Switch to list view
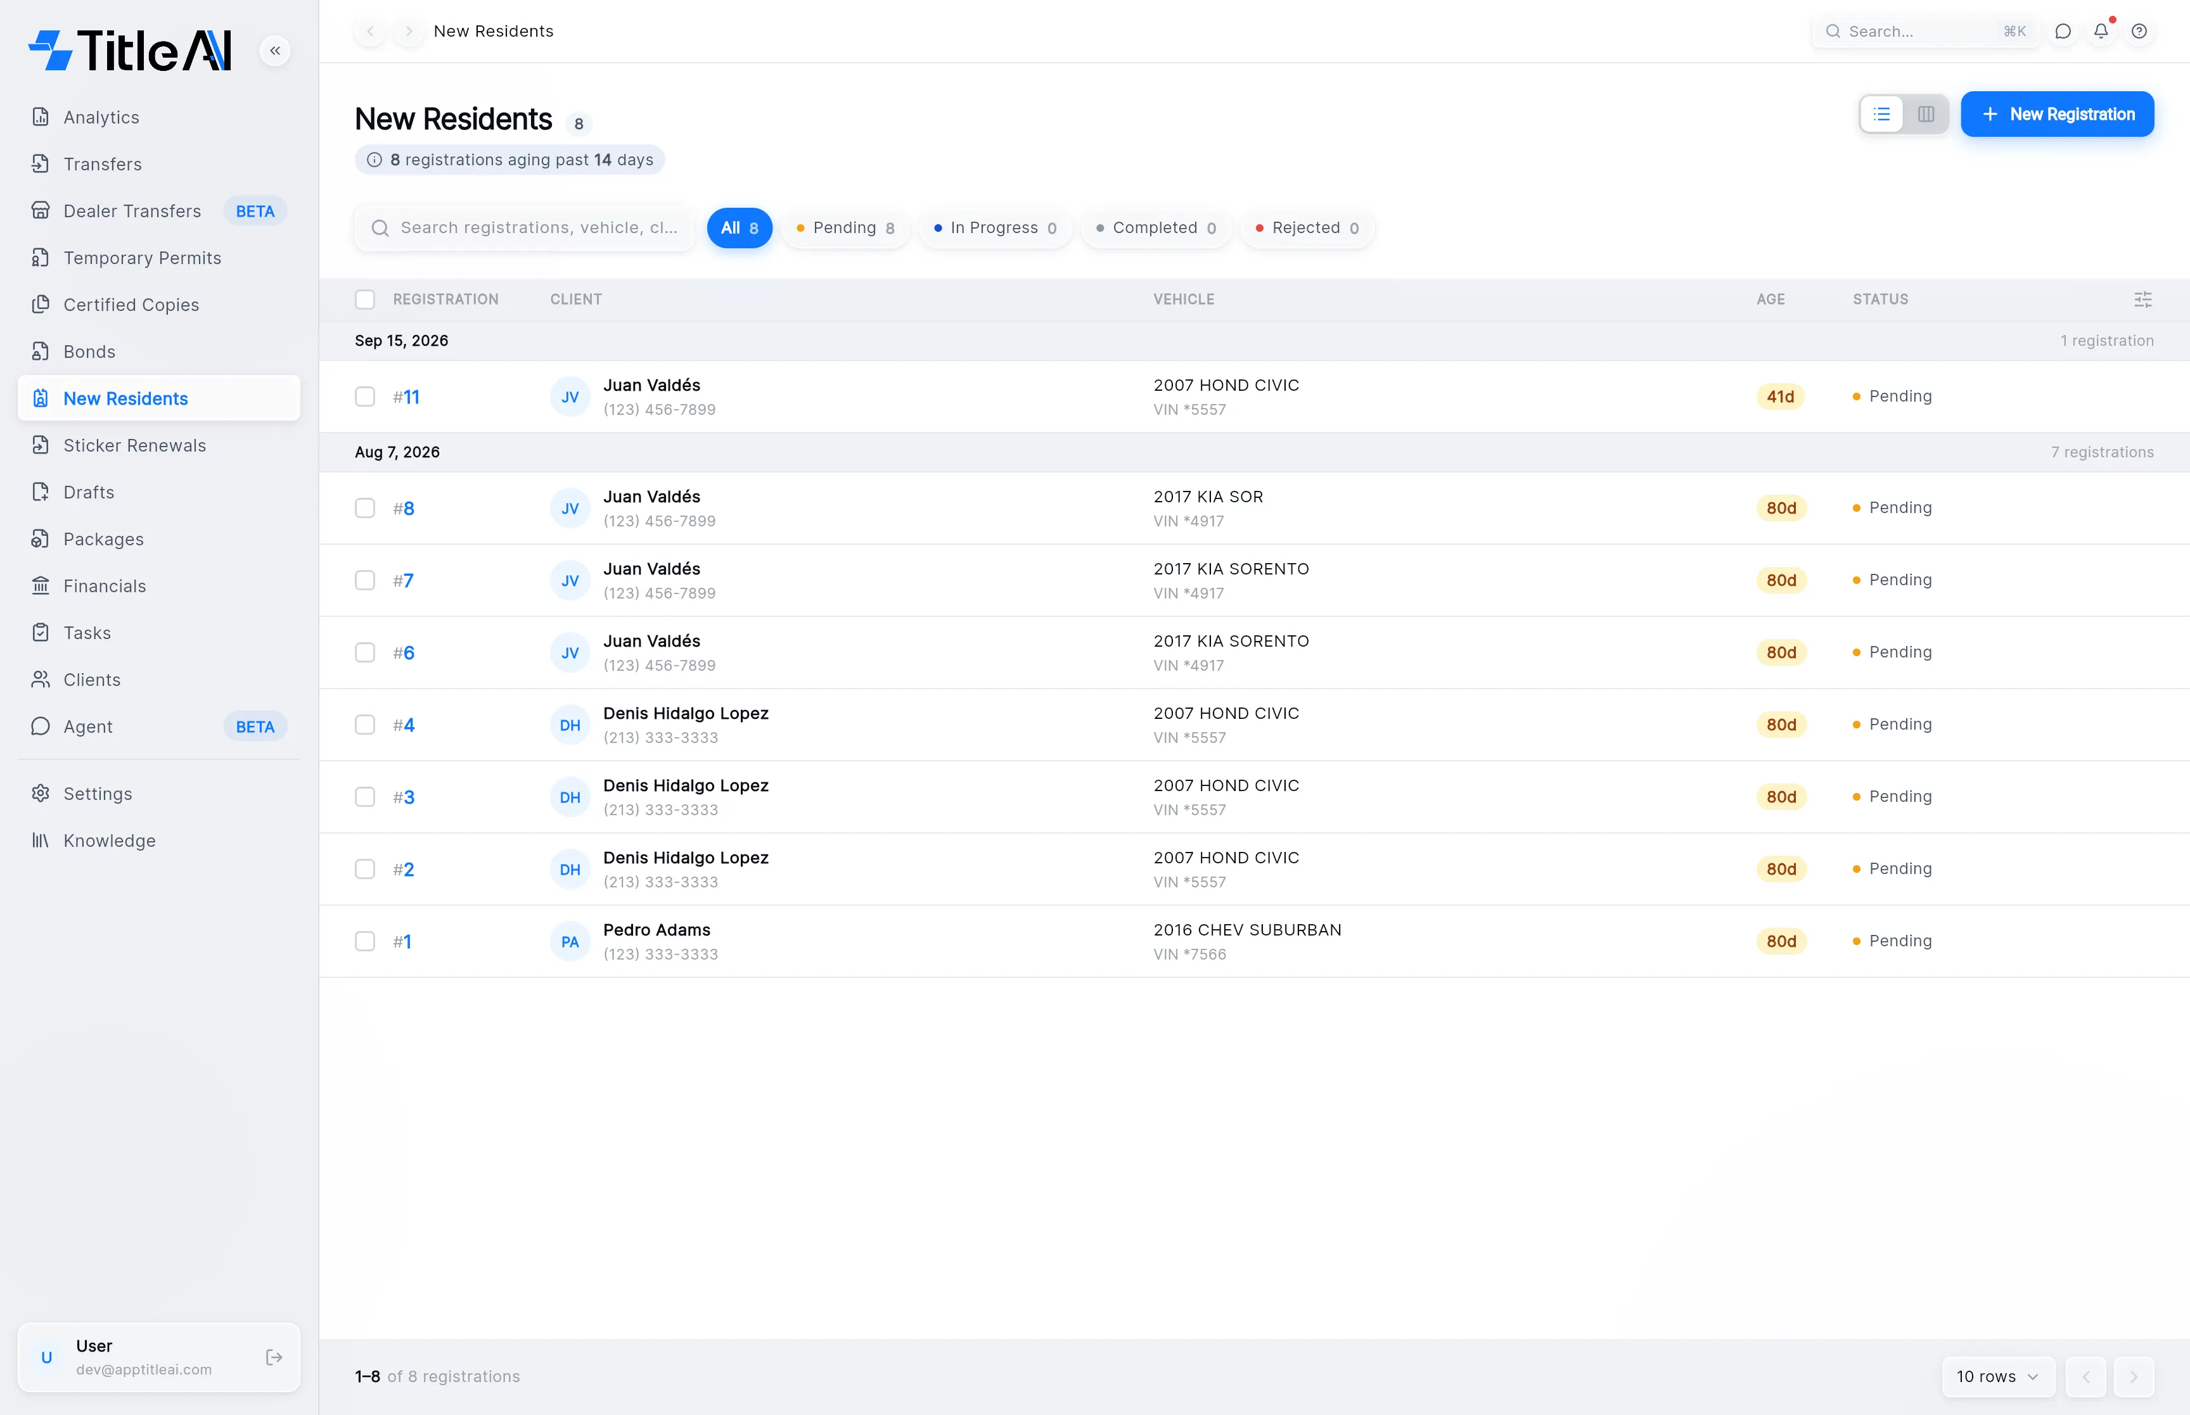Viewport: 2190px width, 1415px height. point(1882,114)
